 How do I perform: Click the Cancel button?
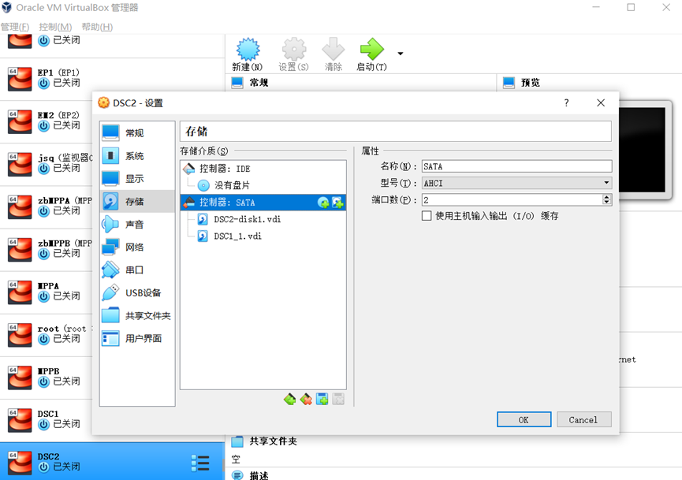[583, 419]
